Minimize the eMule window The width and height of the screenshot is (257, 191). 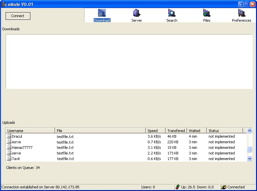pos(241,4)
